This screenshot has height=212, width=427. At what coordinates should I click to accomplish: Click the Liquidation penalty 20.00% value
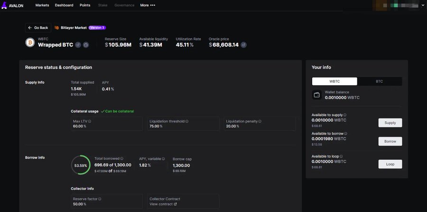click(x=232, y=126)
